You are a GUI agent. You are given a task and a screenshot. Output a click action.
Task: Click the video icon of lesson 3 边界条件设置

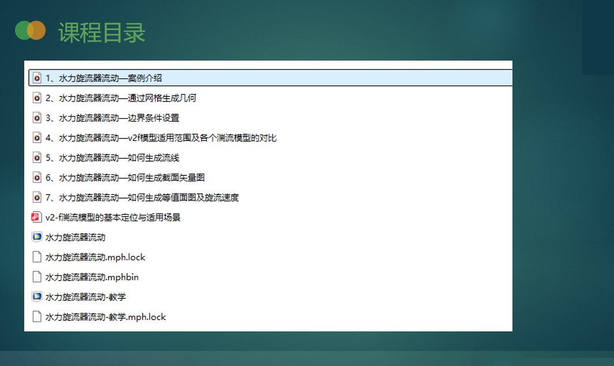click(x=37, y=118)
